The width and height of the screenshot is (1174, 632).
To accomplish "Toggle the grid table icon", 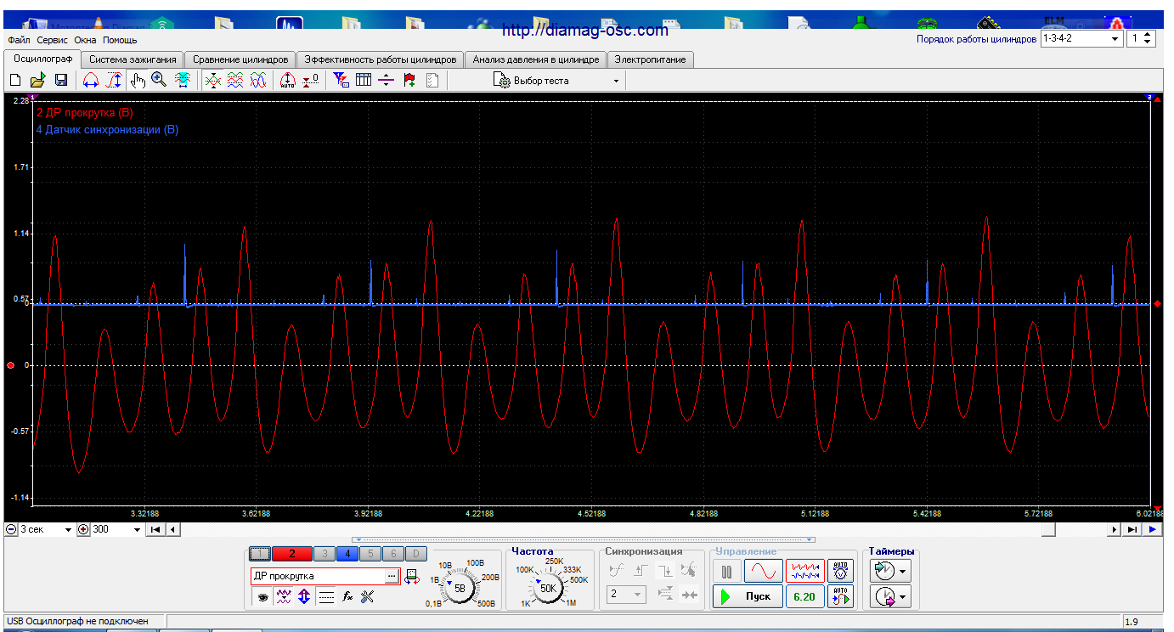I will point(364,80).
